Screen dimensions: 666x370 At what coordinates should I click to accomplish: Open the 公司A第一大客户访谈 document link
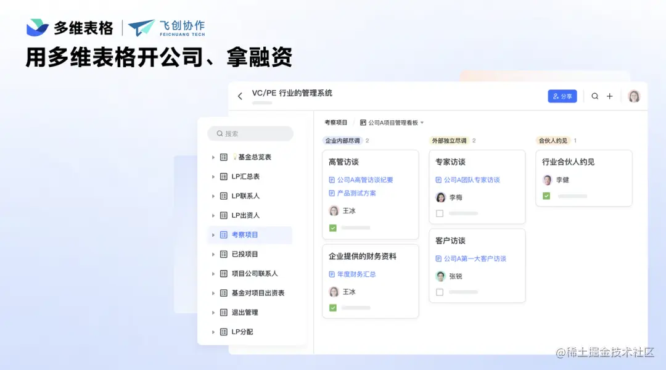pos(471,259)
